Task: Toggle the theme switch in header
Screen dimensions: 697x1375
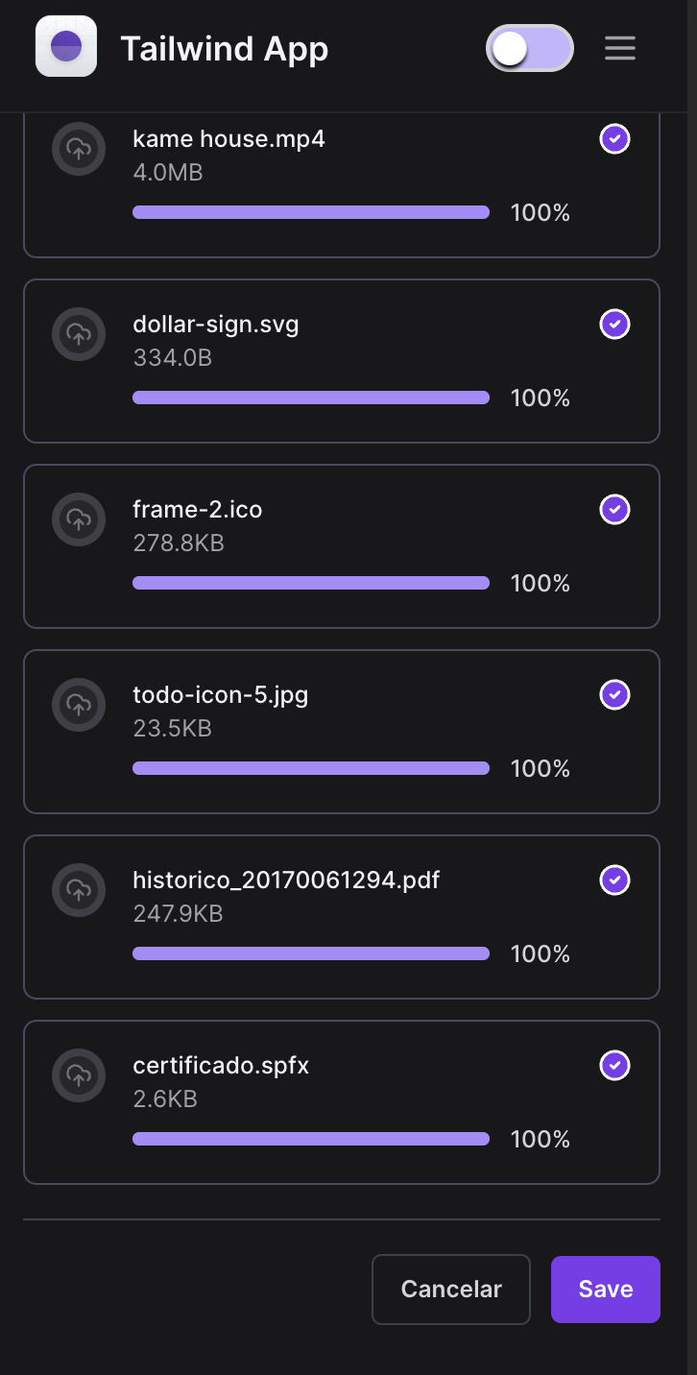Action: click(529, 48)
